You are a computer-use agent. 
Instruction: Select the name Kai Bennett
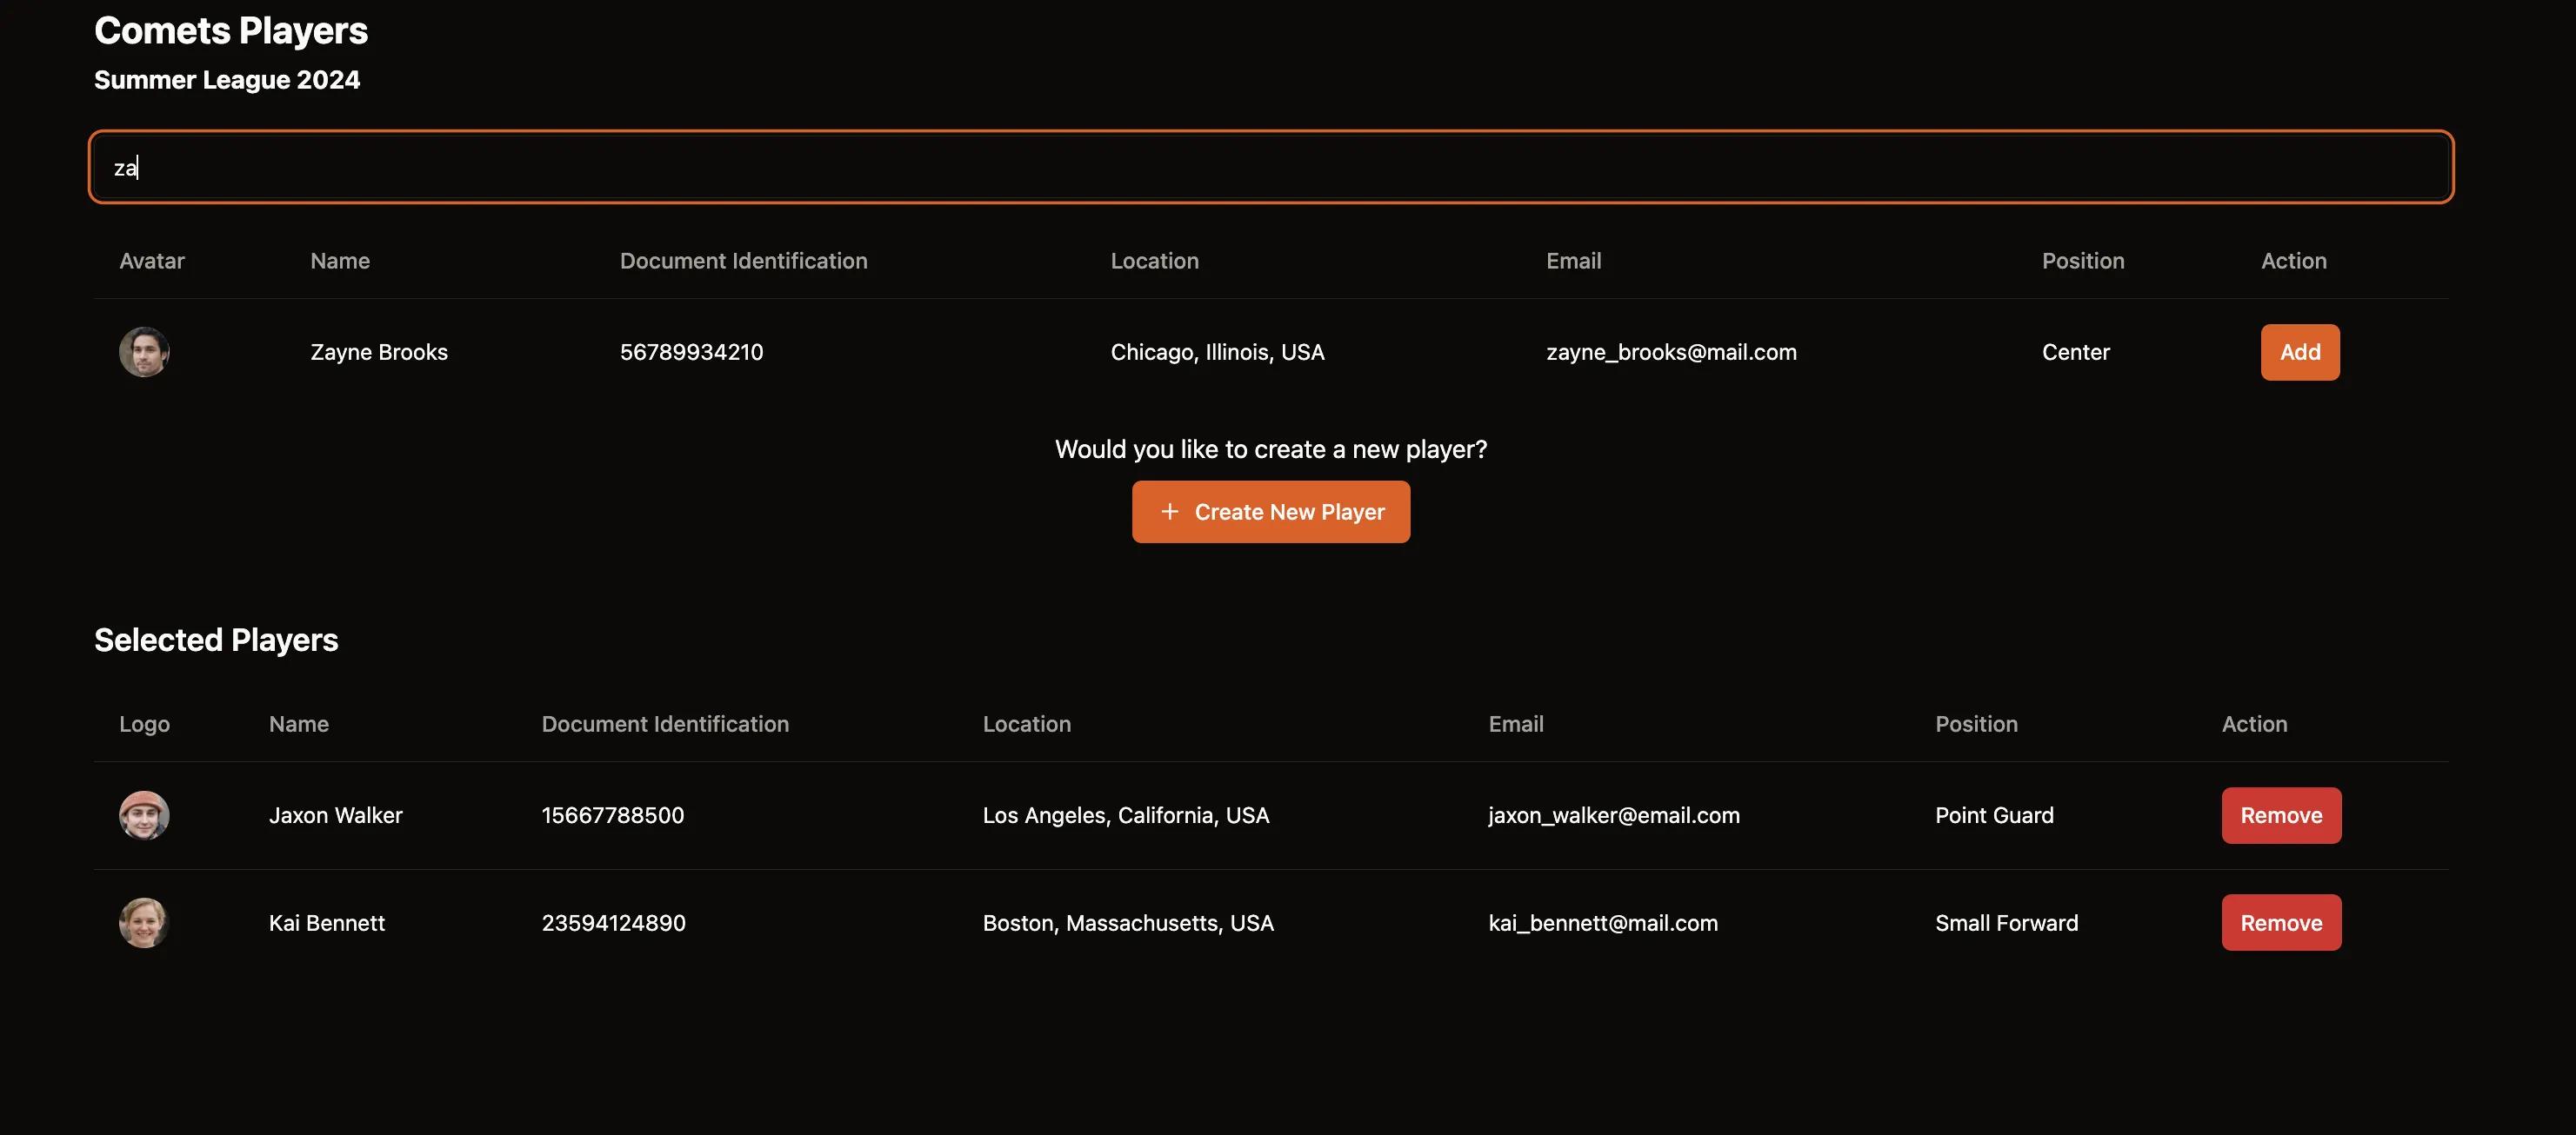pos(327,923)
